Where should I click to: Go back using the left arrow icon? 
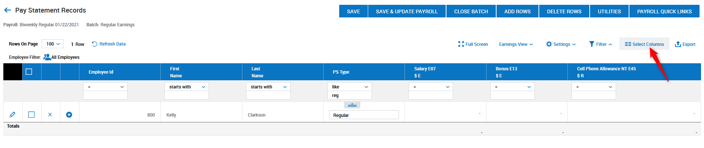click(7, 10)
